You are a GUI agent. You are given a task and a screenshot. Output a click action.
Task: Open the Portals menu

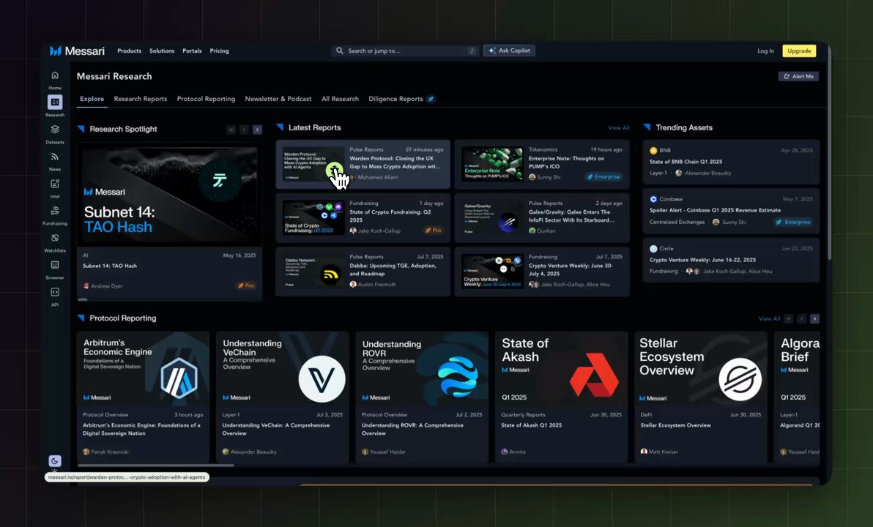[x=192, y=51]
